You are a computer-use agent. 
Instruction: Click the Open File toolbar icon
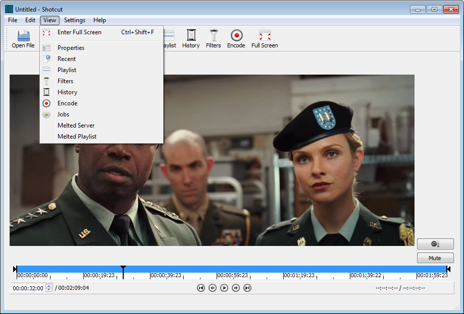point(23,39)
